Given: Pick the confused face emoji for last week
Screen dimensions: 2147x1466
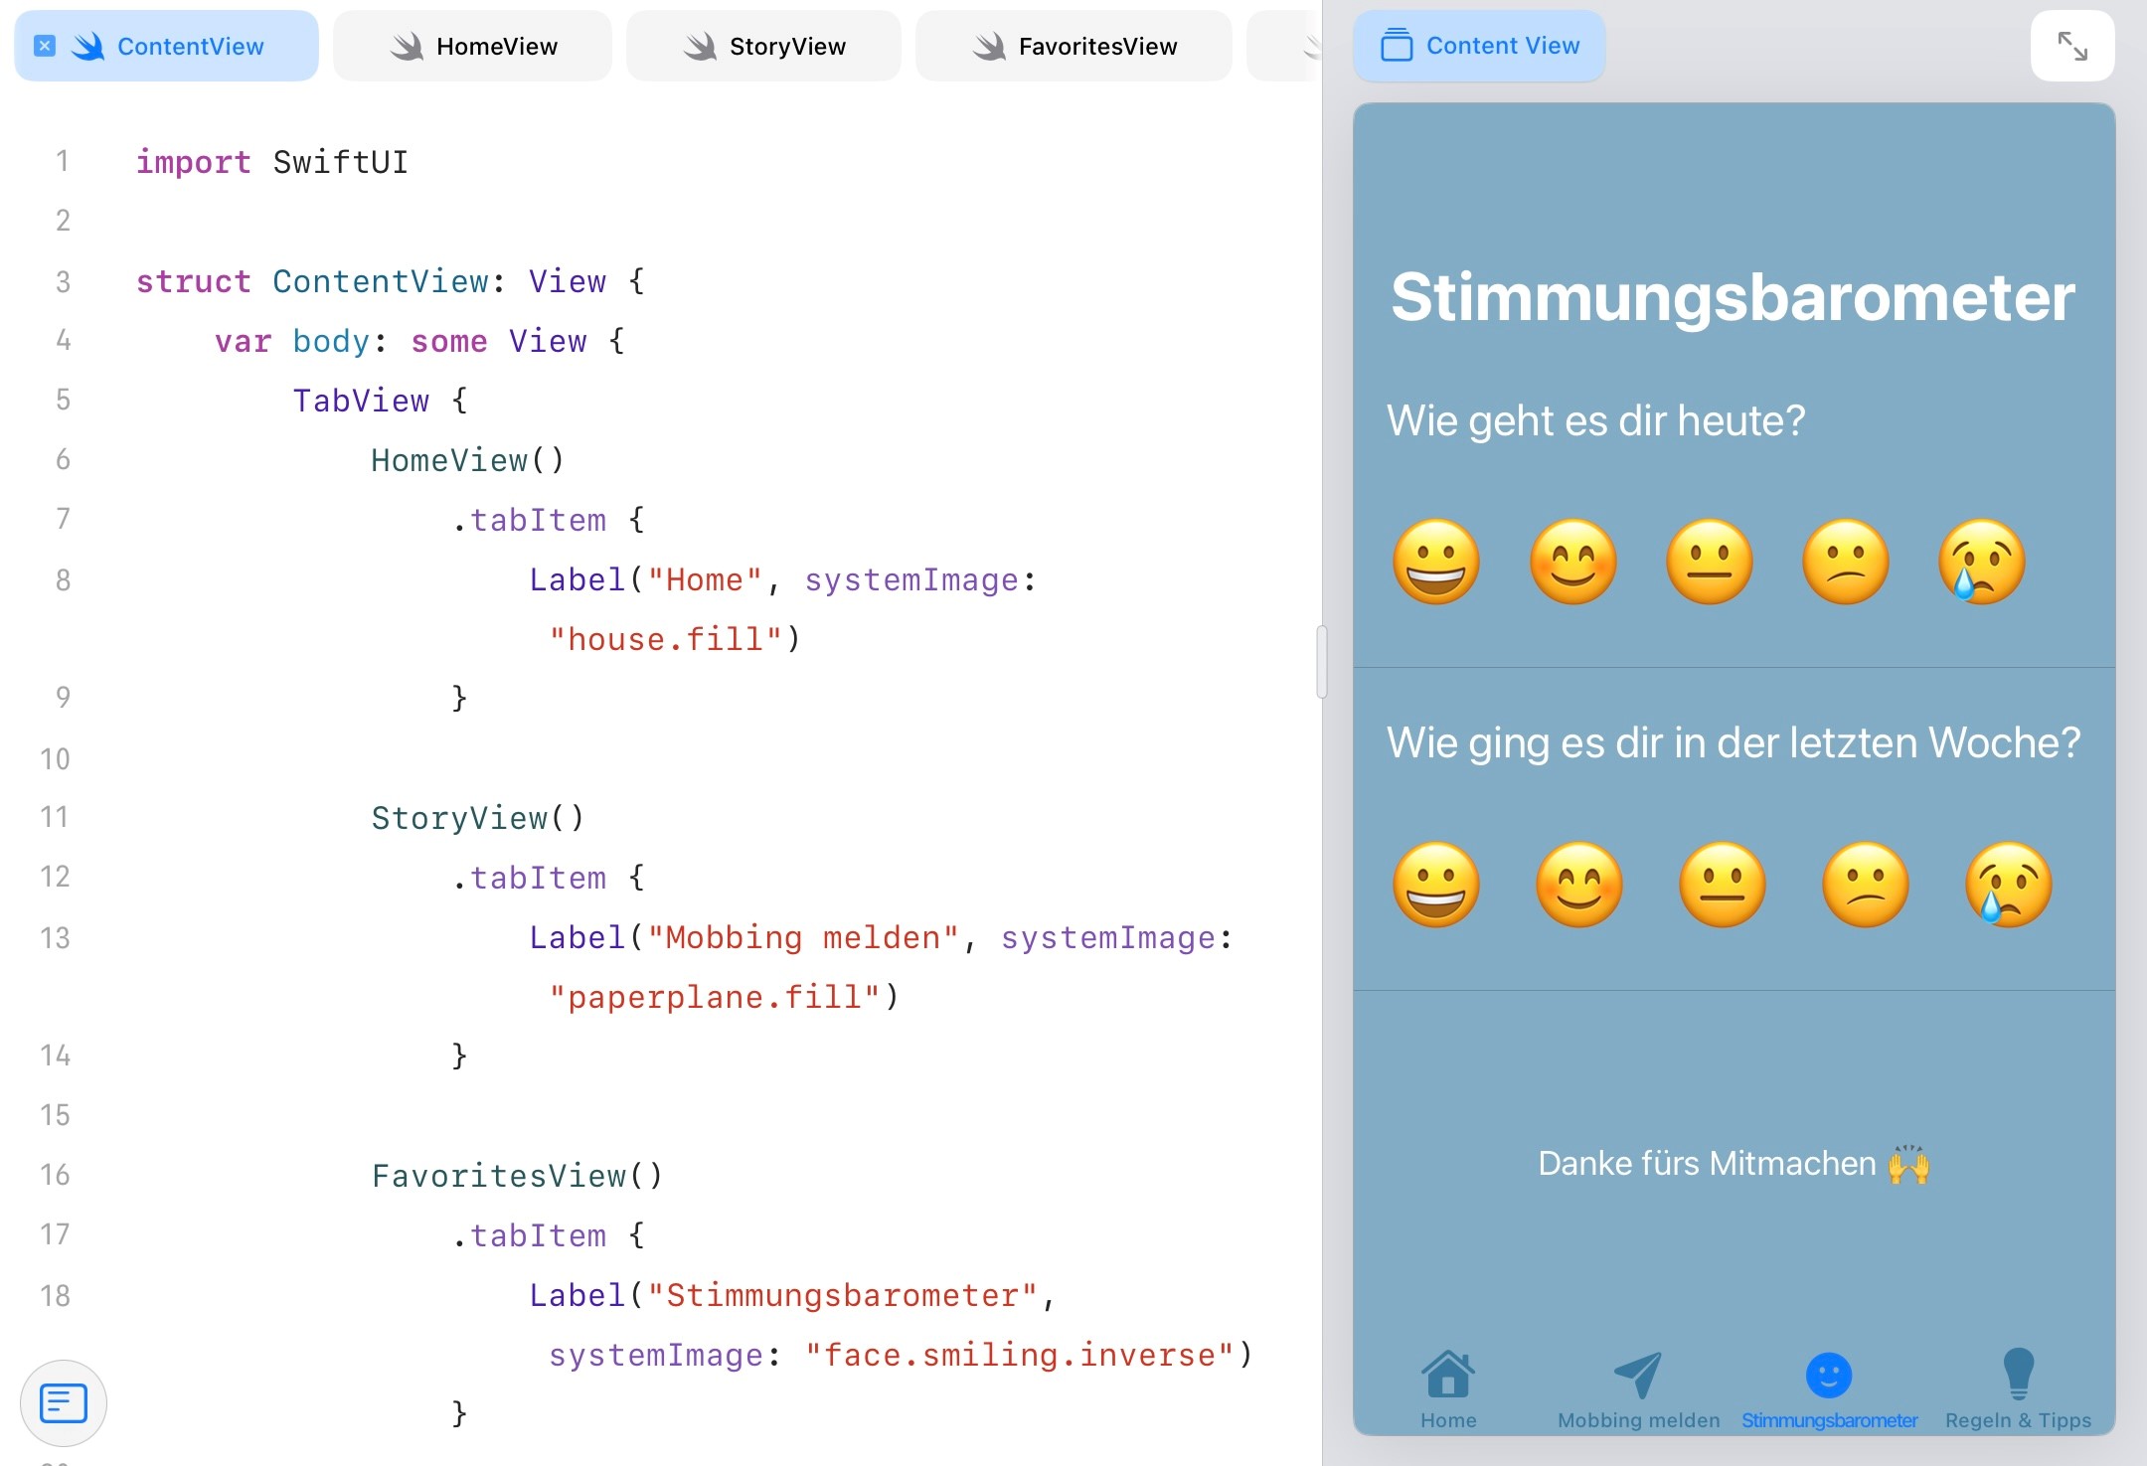Looking at the screenshot, I should (x=1866, y=885).
